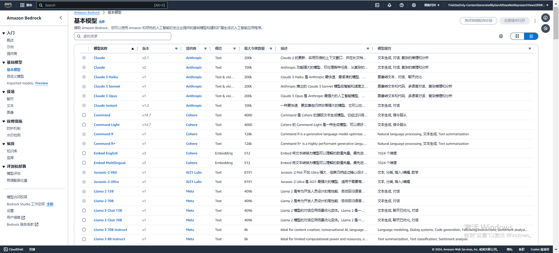559x253 pixels.
Task: Open 反馈 in footer
Action: (32, 250)
